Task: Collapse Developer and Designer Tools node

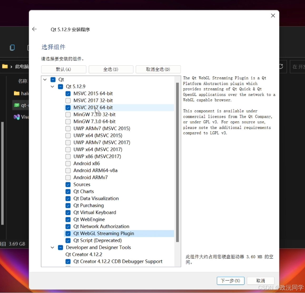Action: coord(52,247)
